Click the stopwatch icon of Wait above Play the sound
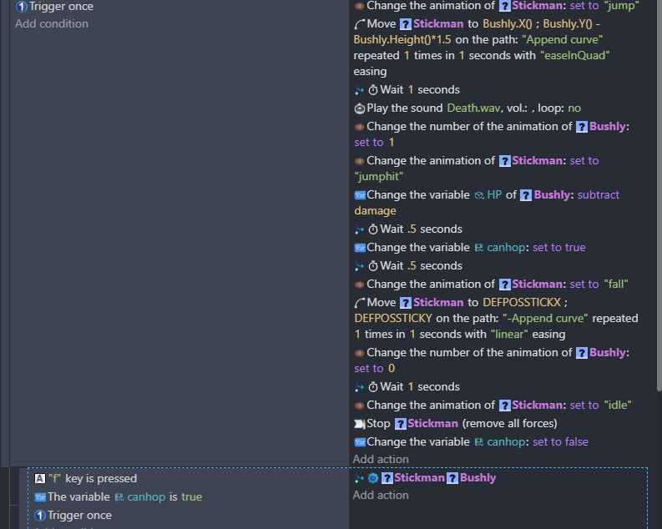Screen dimensions: 662x529 [x=373, y=90]
